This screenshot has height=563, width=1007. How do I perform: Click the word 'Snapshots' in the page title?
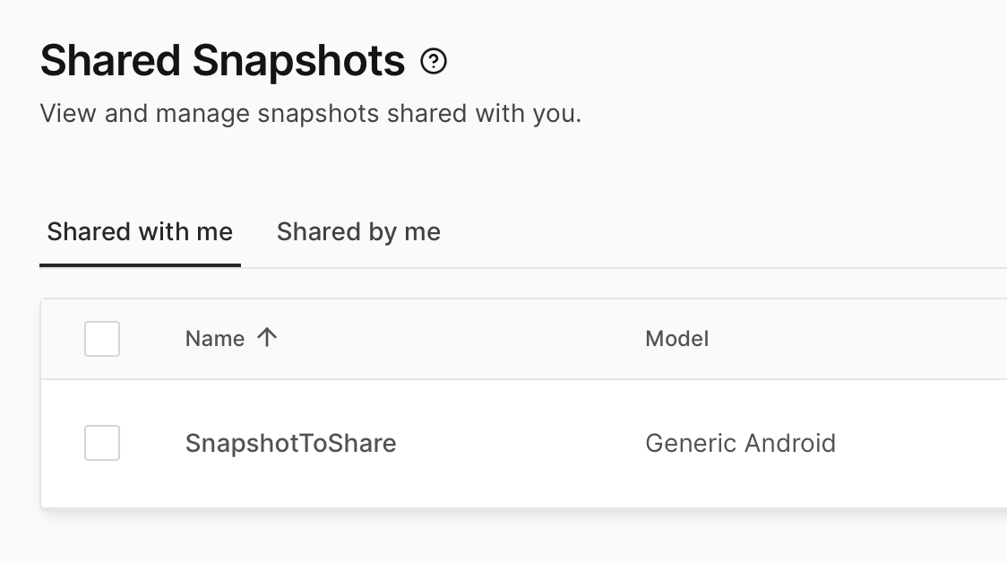(x=299, y=62)
